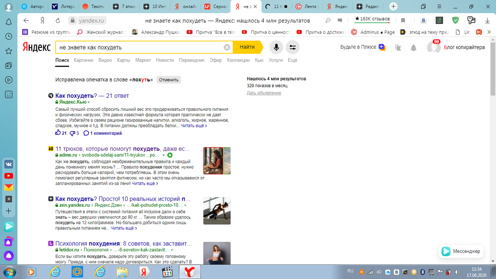Viewport: 496px width, 279px height.
Task: Open bookmarks star icon in sidebar
Action: (x=8, y=51)
